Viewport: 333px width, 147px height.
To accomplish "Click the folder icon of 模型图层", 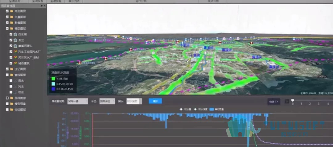I will tap(12, 28).
